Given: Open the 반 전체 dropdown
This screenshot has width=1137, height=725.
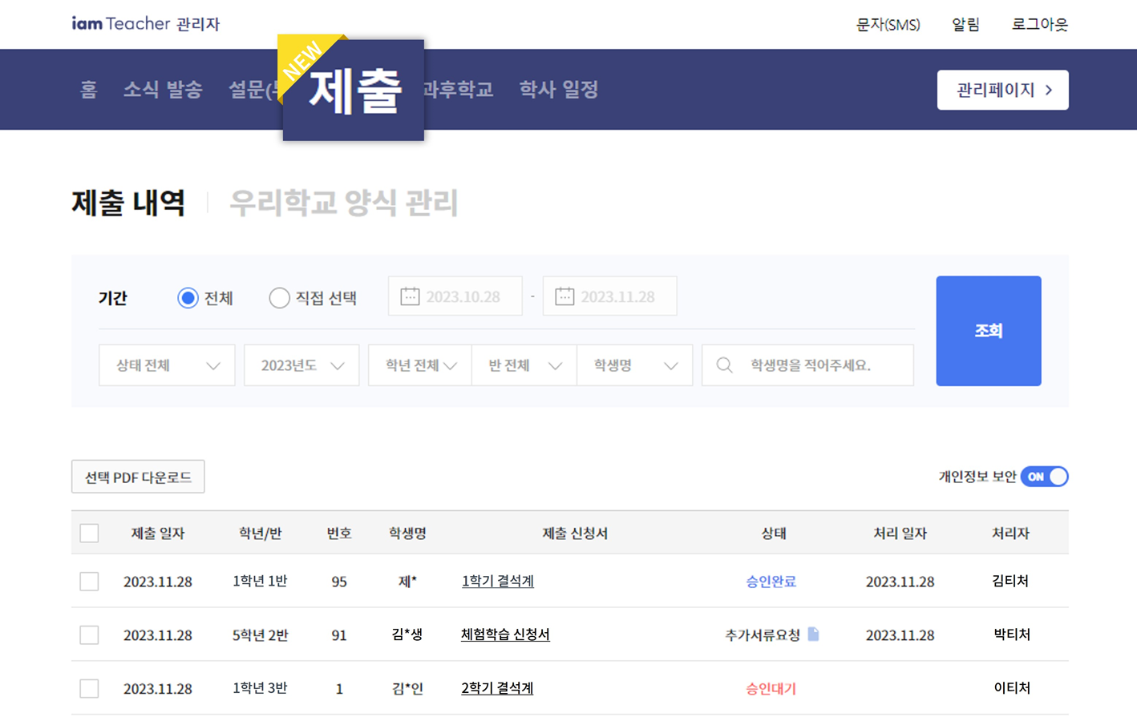Looking at the screenshot, I should pyautogui.click(x=524, y=365).
